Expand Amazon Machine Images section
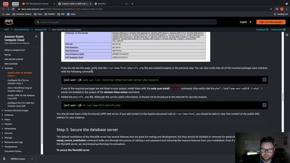 click(2, 110)
